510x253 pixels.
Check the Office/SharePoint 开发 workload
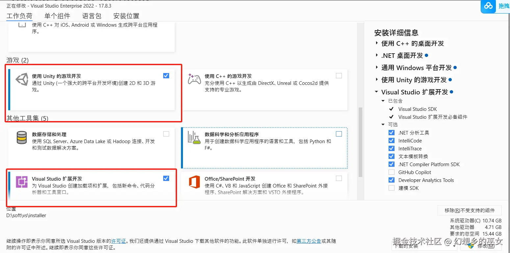coord(339,178)
